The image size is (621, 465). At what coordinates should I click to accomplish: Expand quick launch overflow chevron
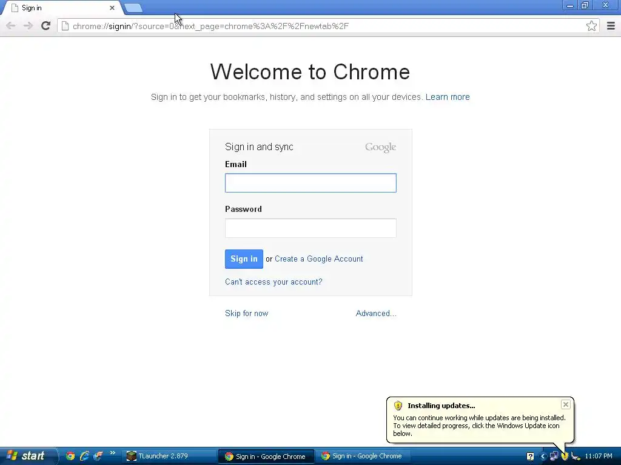112,453
